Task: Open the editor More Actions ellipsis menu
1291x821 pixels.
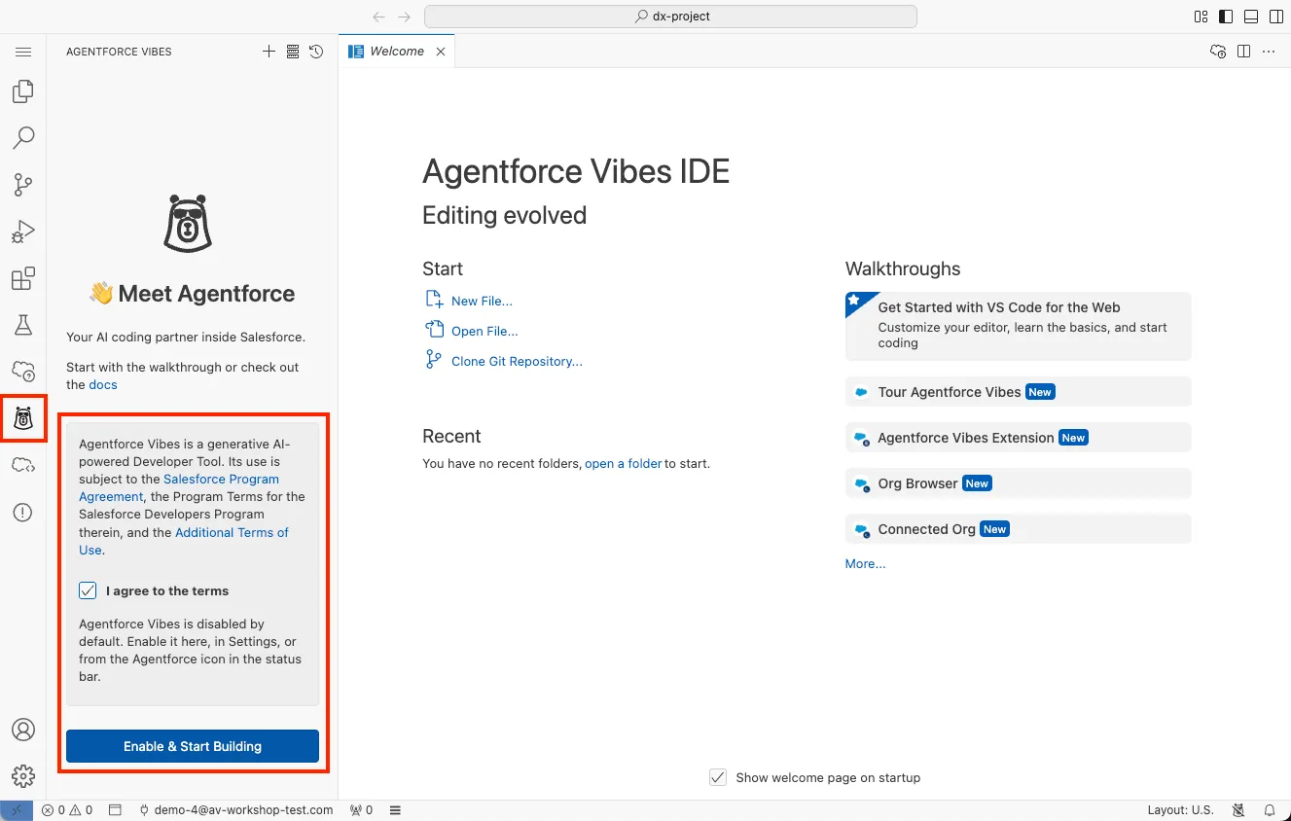Action: (x=1268, y=52)
